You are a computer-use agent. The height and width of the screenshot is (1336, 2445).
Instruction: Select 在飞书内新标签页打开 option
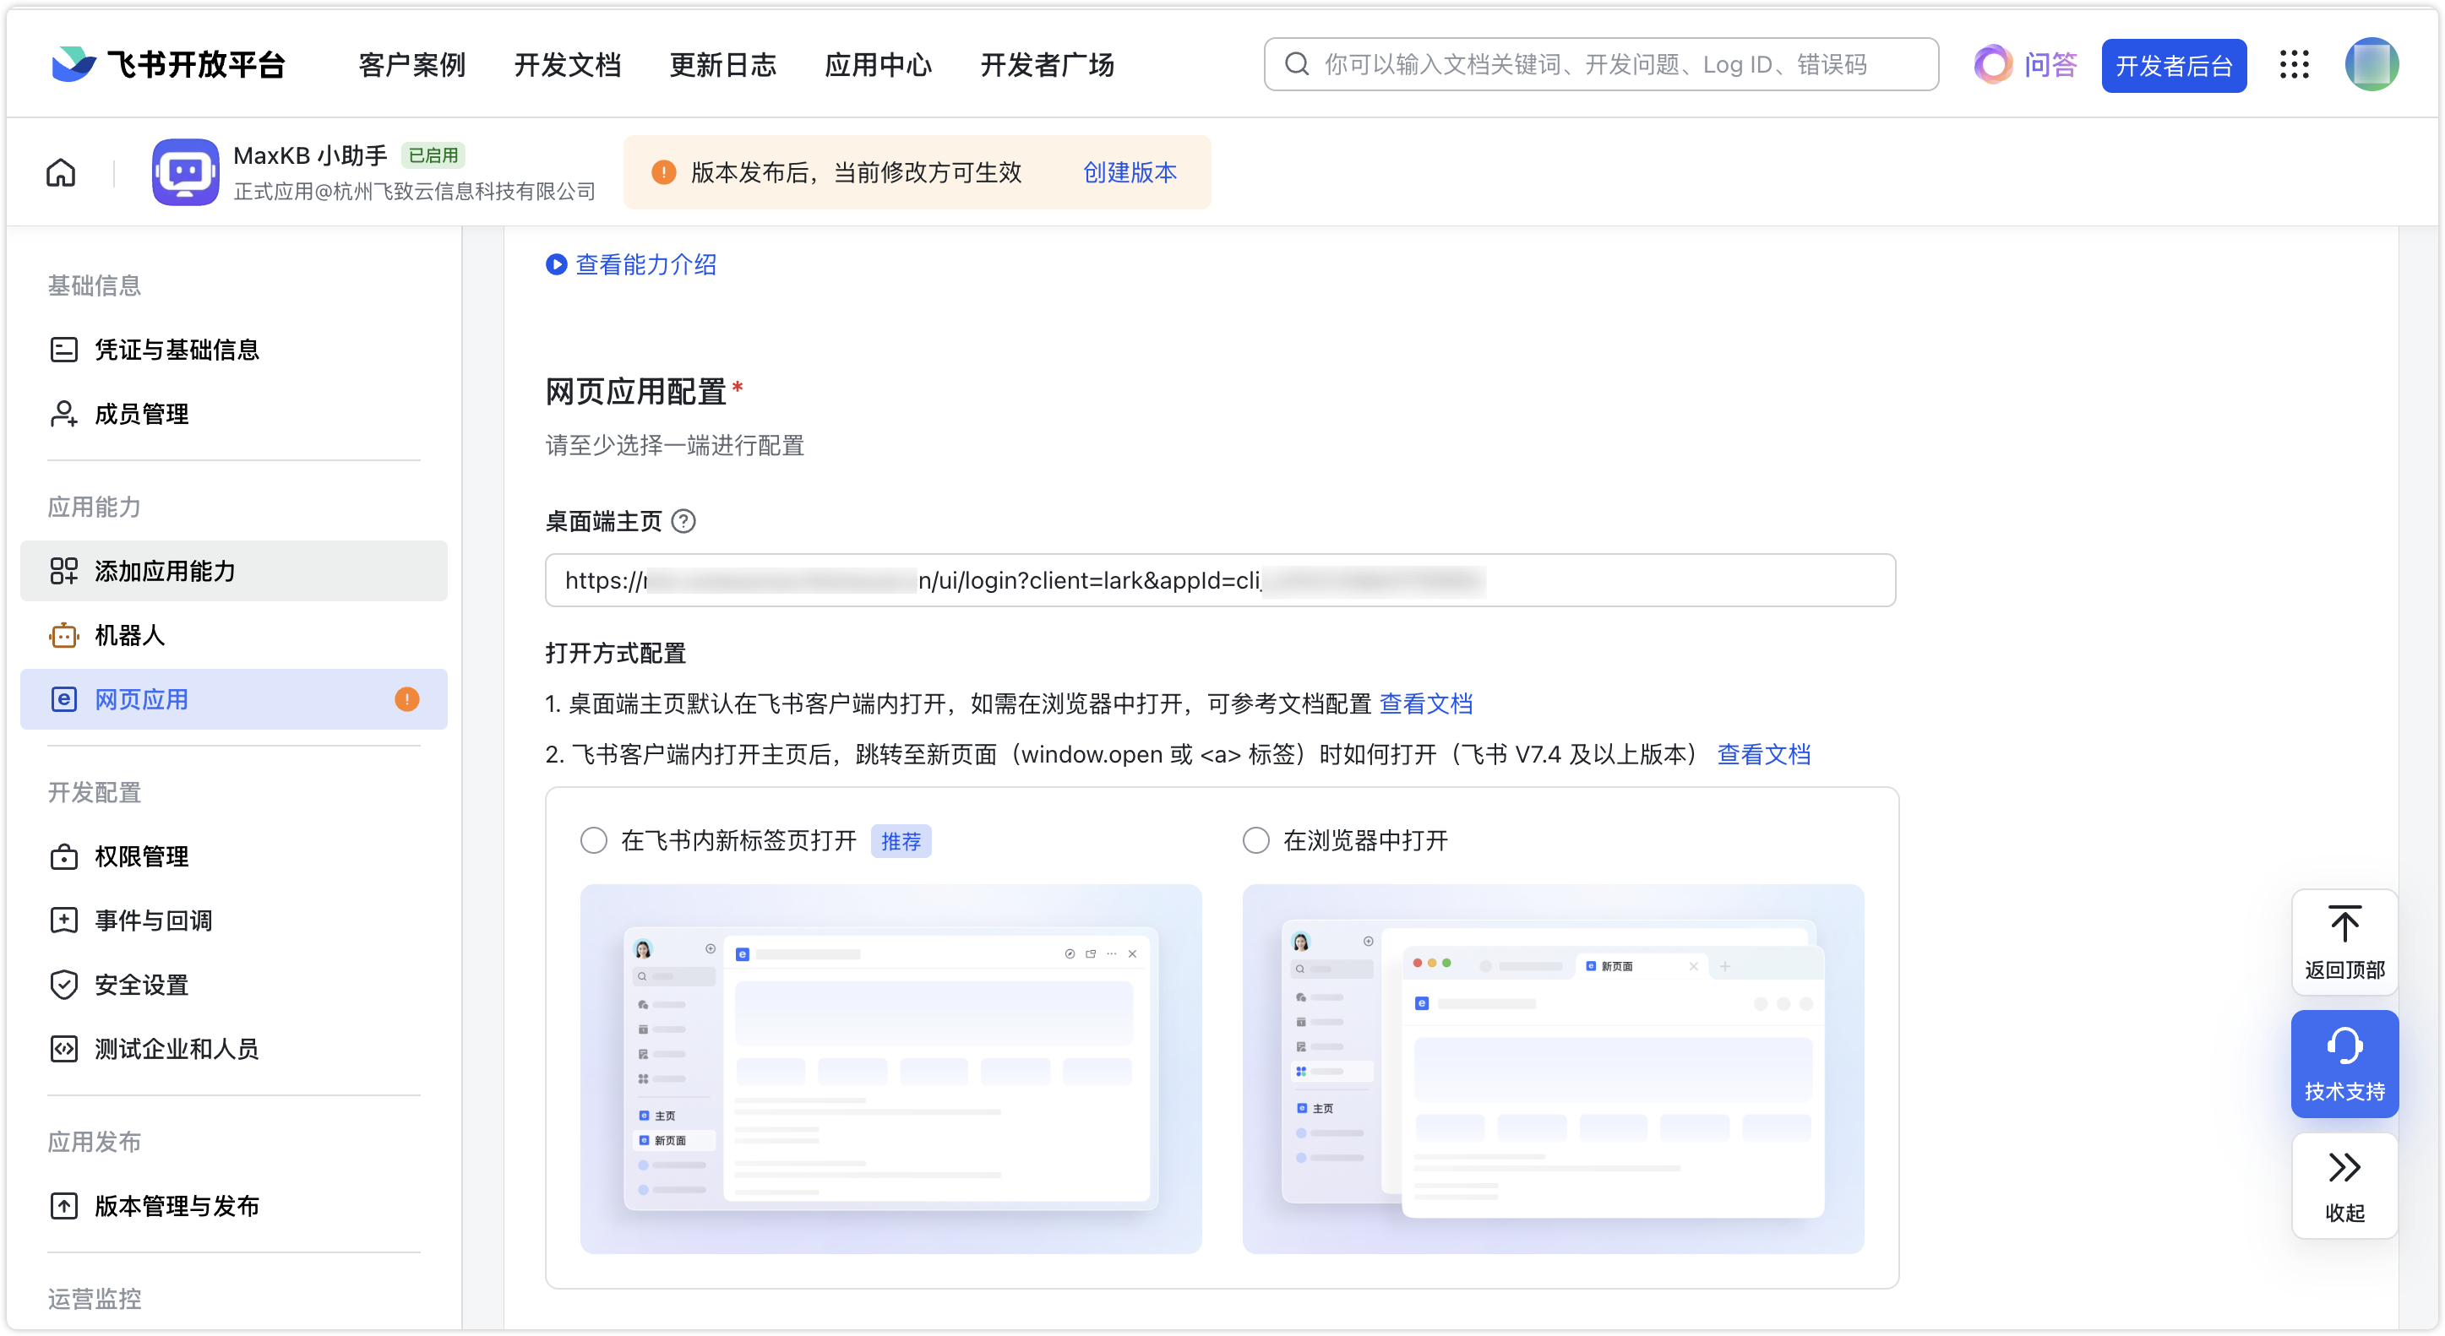pos(593,840)
